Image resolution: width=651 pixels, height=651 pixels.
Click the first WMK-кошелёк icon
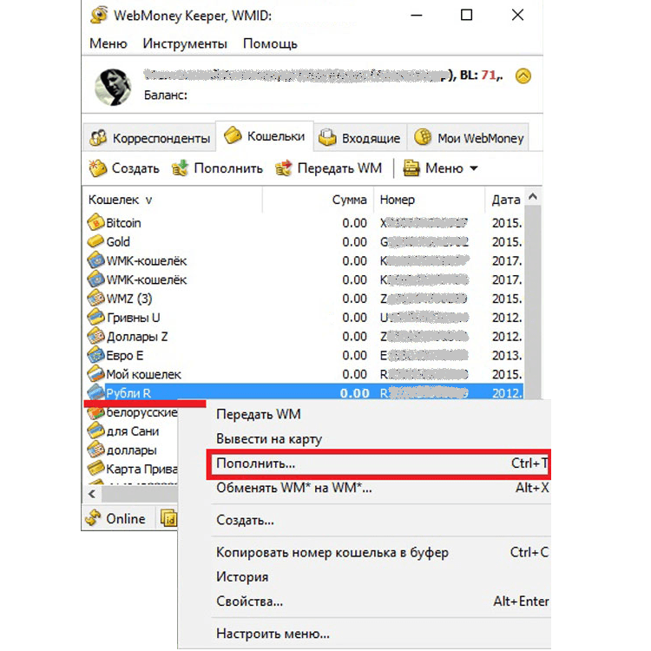pyautogui.click(x=95, y=260)
